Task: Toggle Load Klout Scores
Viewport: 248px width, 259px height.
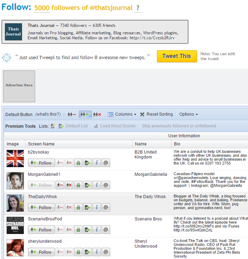Action: point(115,126)
